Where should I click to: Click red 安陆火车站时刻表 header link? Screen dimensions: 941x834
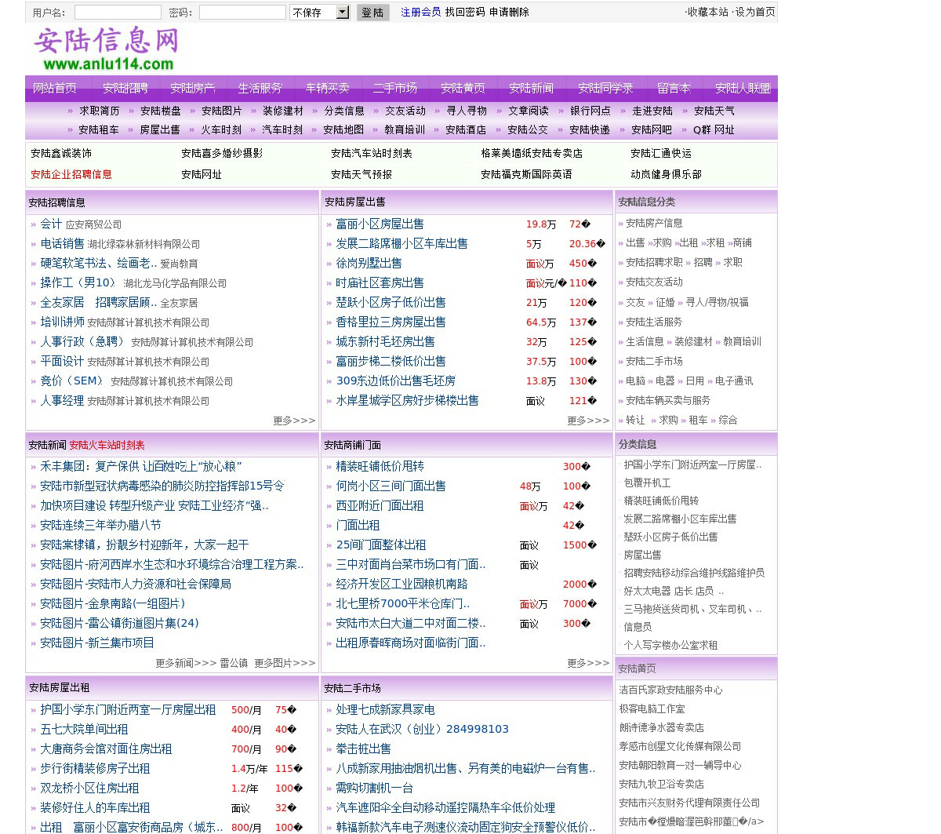(x=107, y=446)
